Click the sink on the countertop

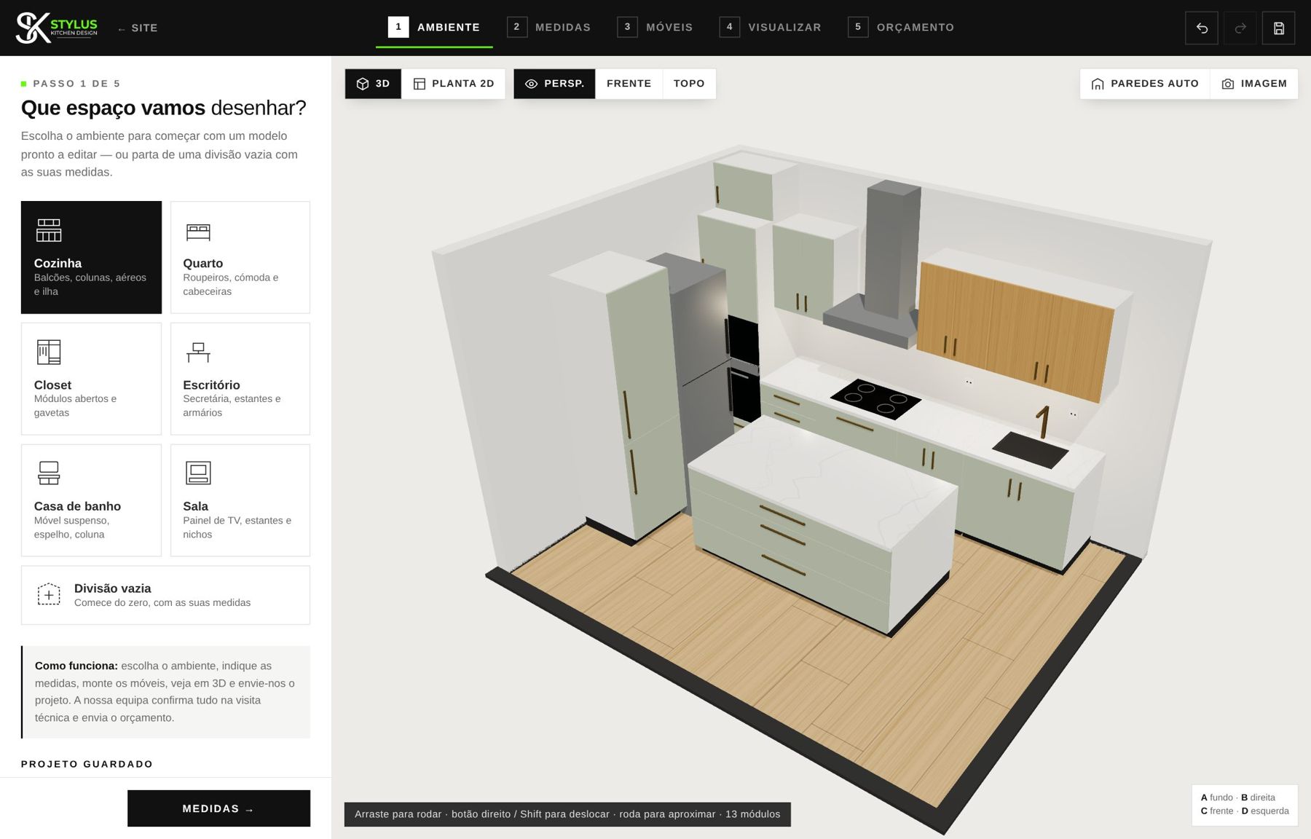coord(1030,449)
